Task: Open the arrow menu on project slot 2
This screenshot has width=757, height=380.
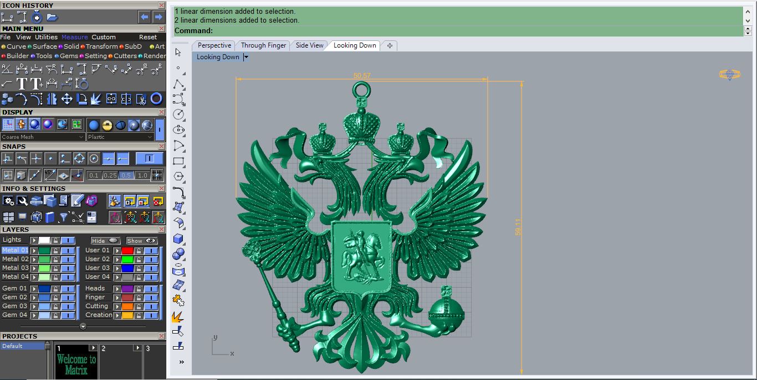Action: (137, 348)
